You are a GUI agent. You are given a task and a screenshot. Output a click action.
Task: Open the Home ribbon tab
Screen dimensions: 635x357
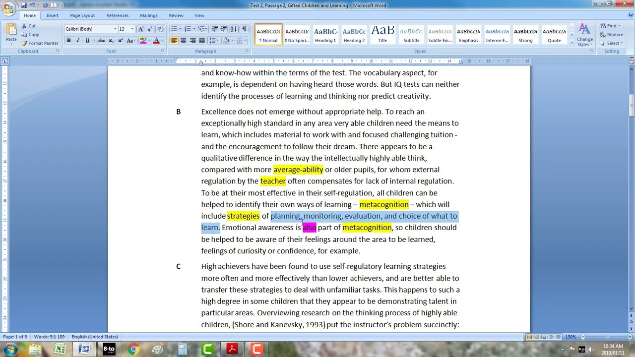tap(30, 15)
